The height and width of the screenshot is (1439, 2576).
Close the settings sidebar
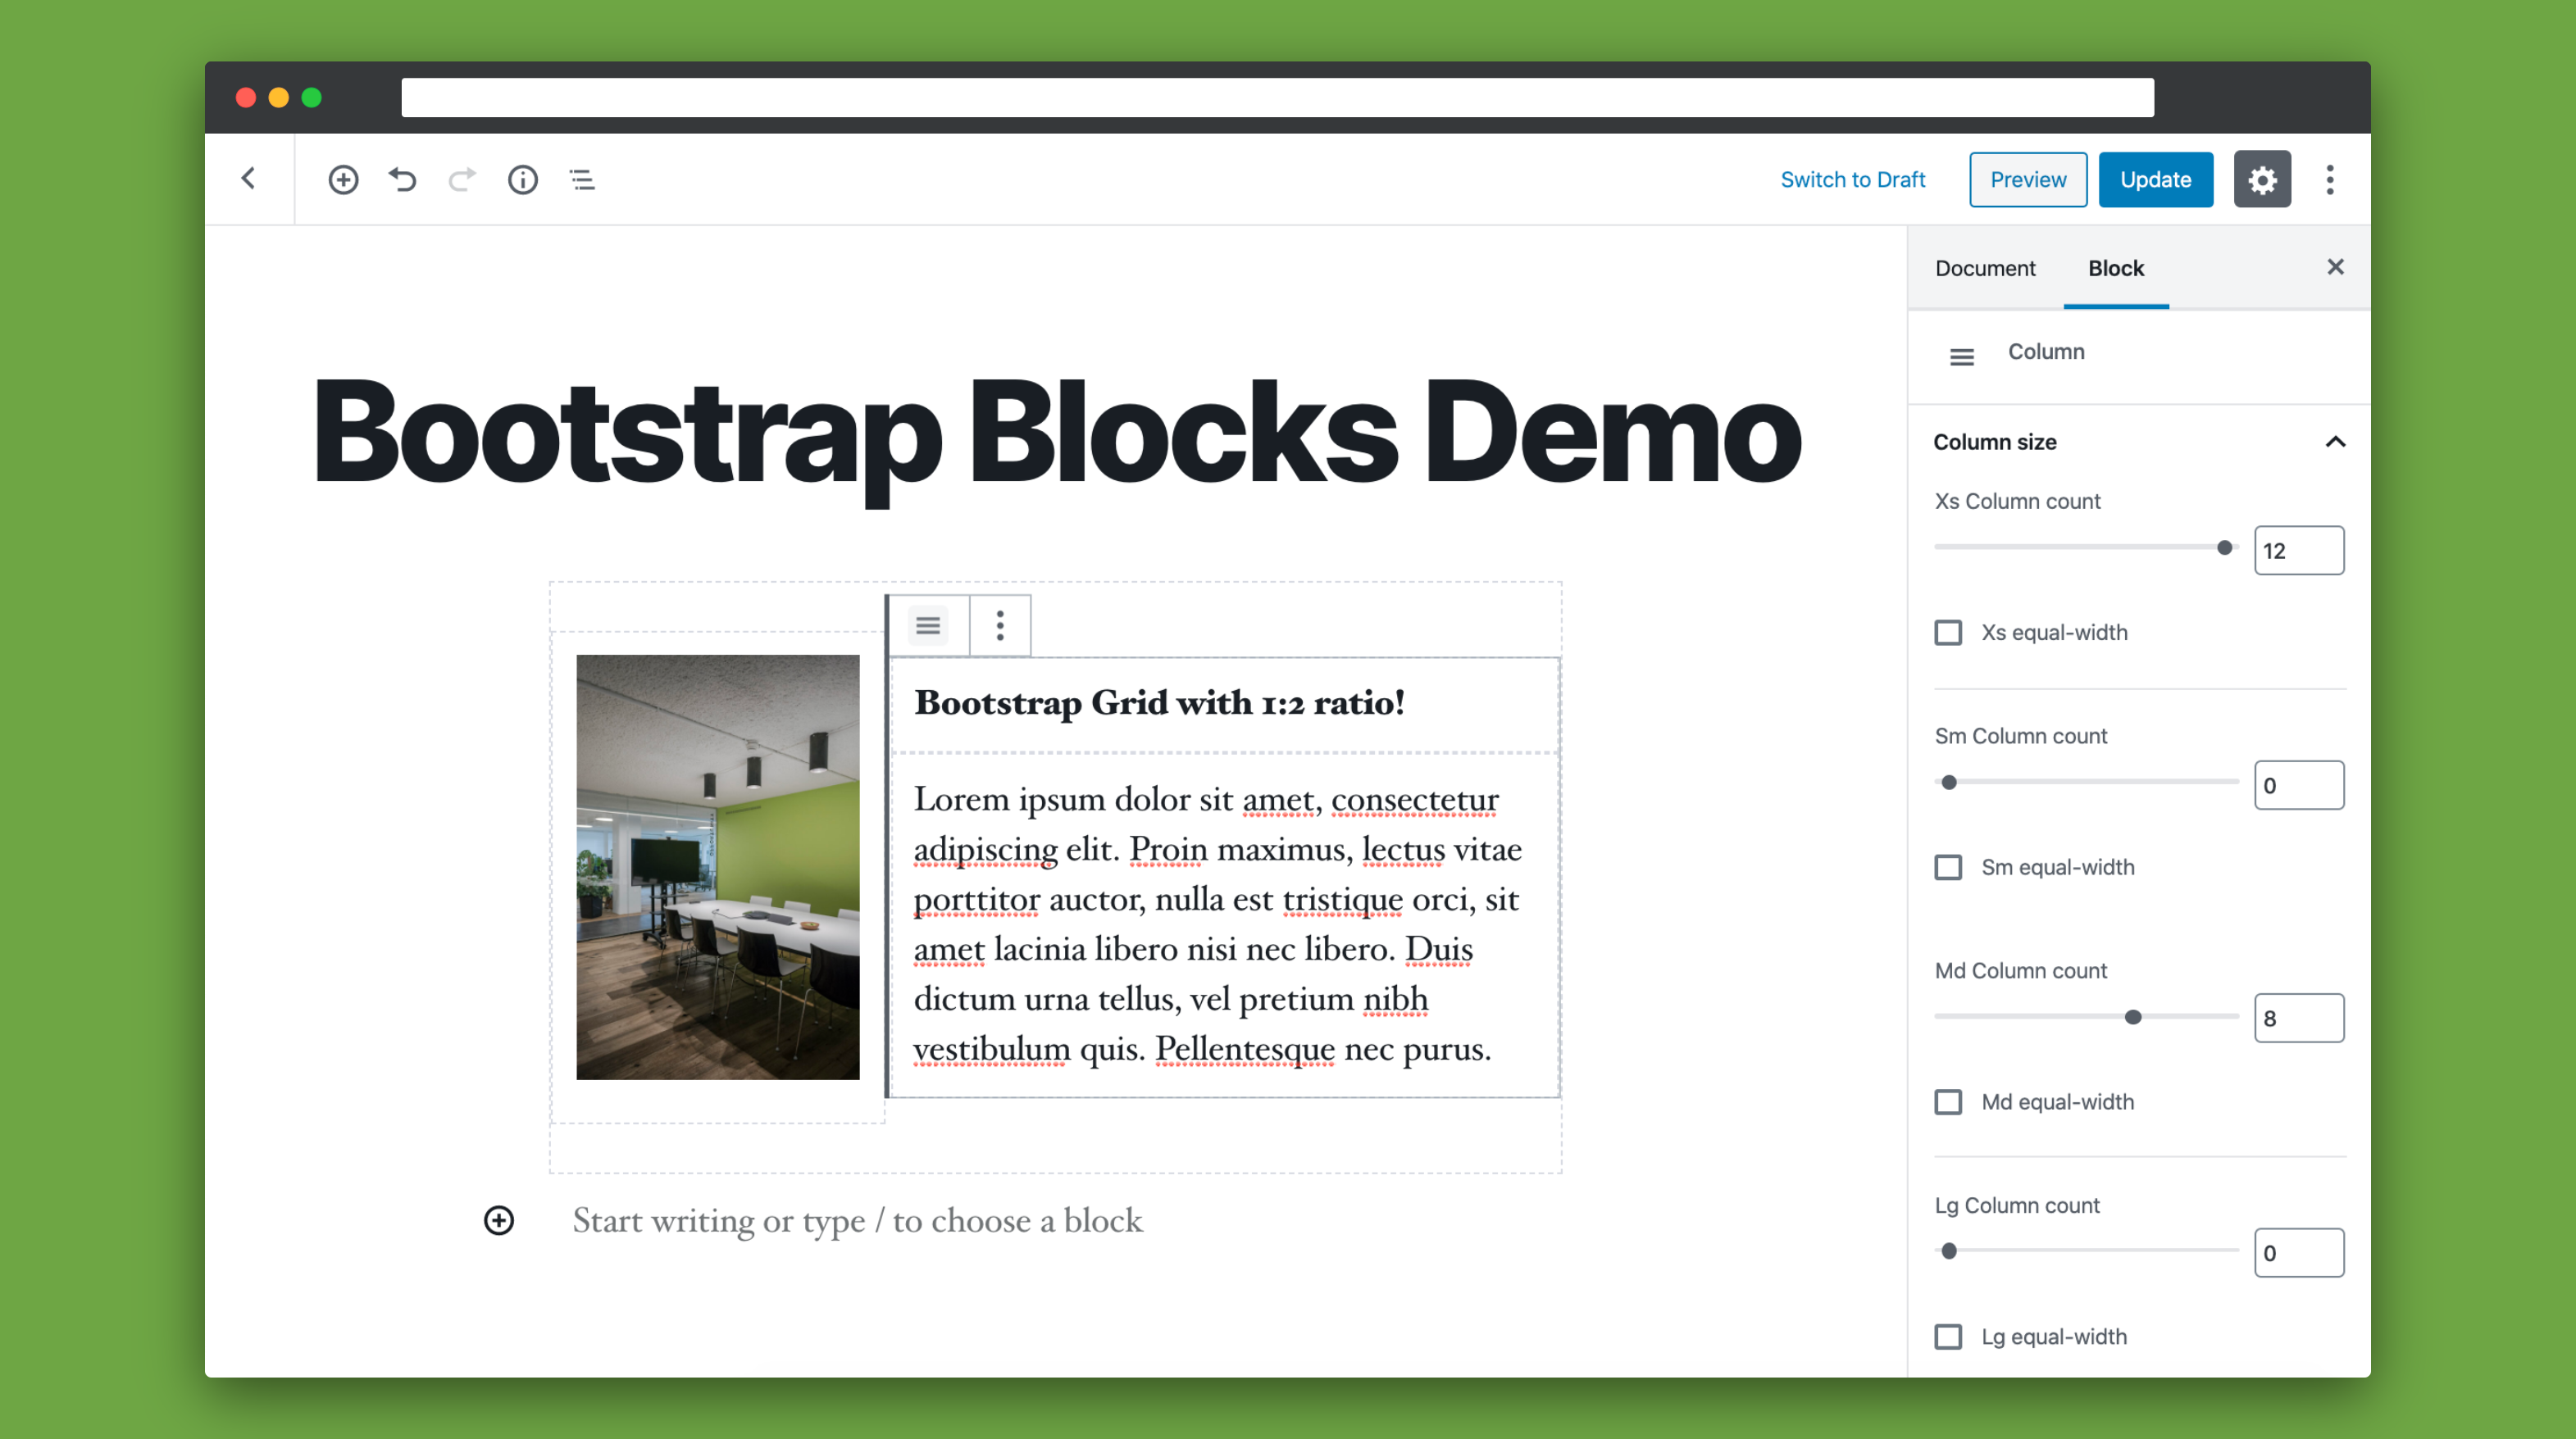click(2335, 267)
